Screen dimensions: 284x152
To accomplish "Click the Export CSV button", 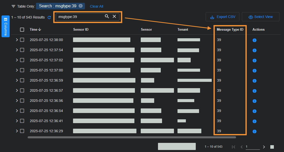I will click(x=223, y=17).
